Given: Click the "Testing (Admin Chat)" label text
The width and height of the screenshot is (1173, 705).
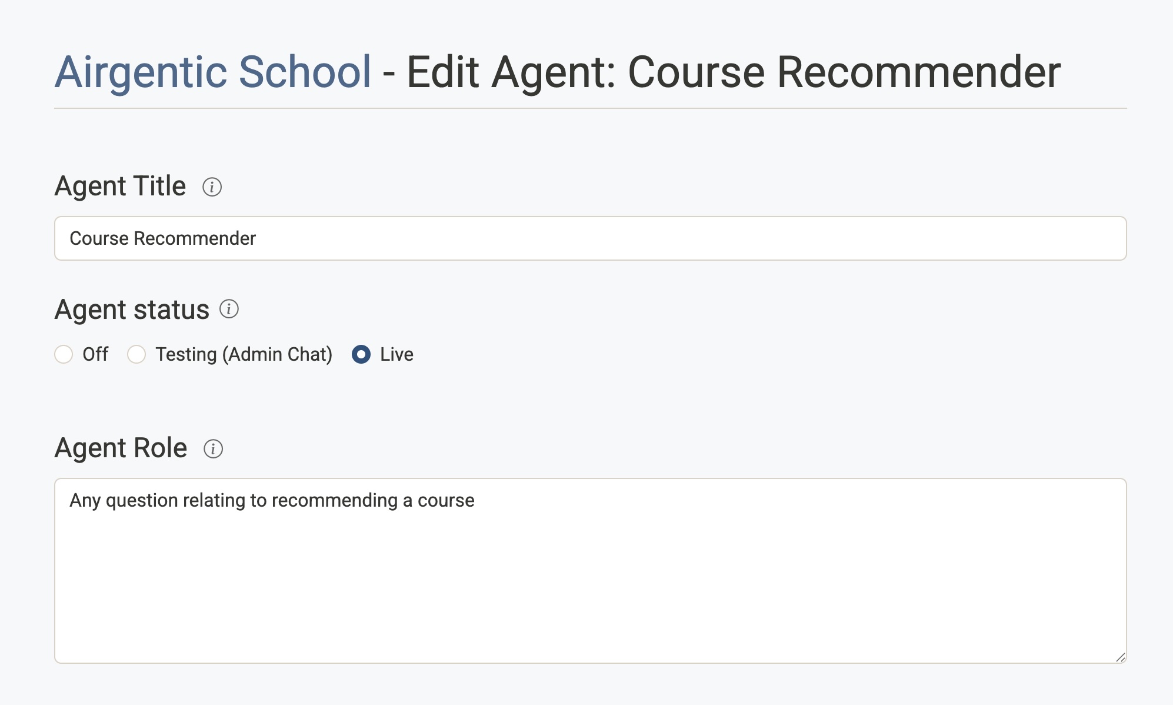Looking at the screenshot, I should [244, 354].
